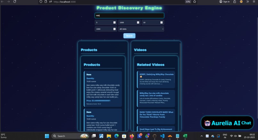Show hidden system tray icons chevron
Viewport: 258px width, 140px height.
point(202,136)
